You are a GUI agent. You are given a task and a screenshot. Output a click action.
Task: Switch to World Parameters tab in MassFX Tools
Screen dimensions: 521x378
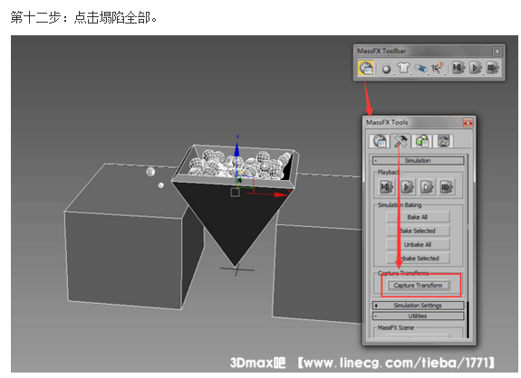[x=380, y=141]
